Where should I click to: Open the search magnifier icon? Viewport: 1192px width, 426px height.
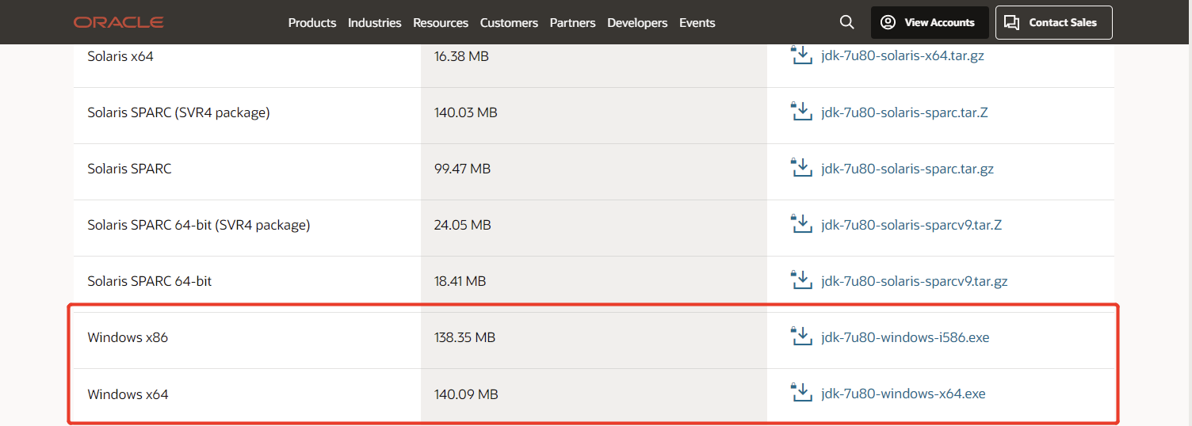pyautogui.click(x=846, y=23)
